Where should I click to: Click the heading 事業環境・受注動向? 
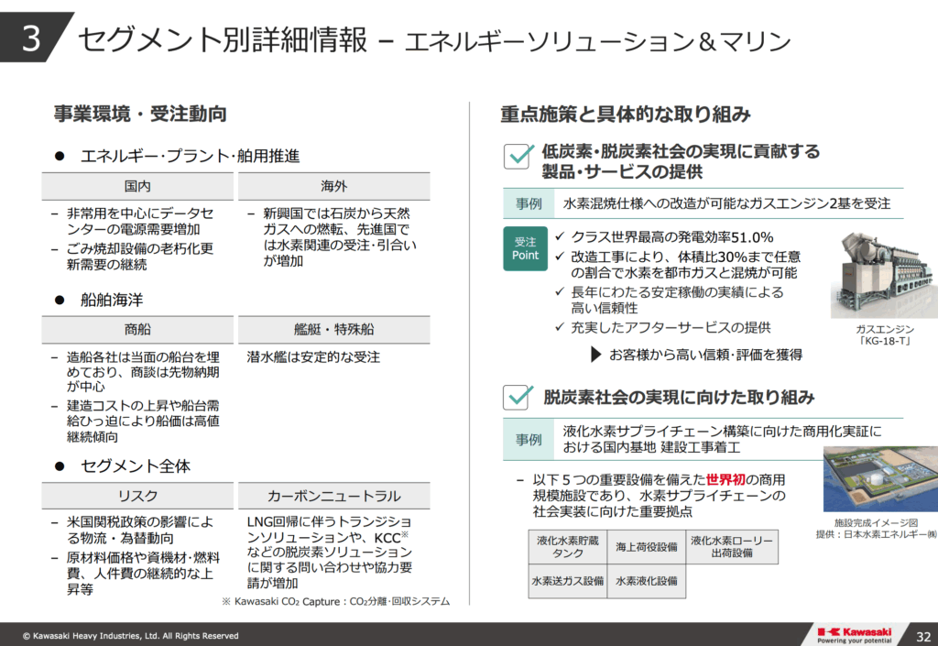pyautogui.click(x=140, y=114)
